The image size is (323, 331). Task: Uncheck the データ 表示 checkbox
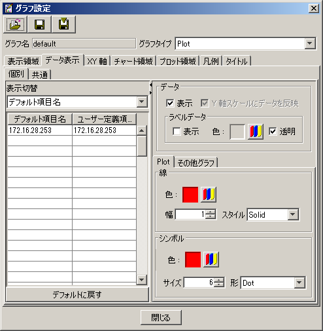pos(170,103)
